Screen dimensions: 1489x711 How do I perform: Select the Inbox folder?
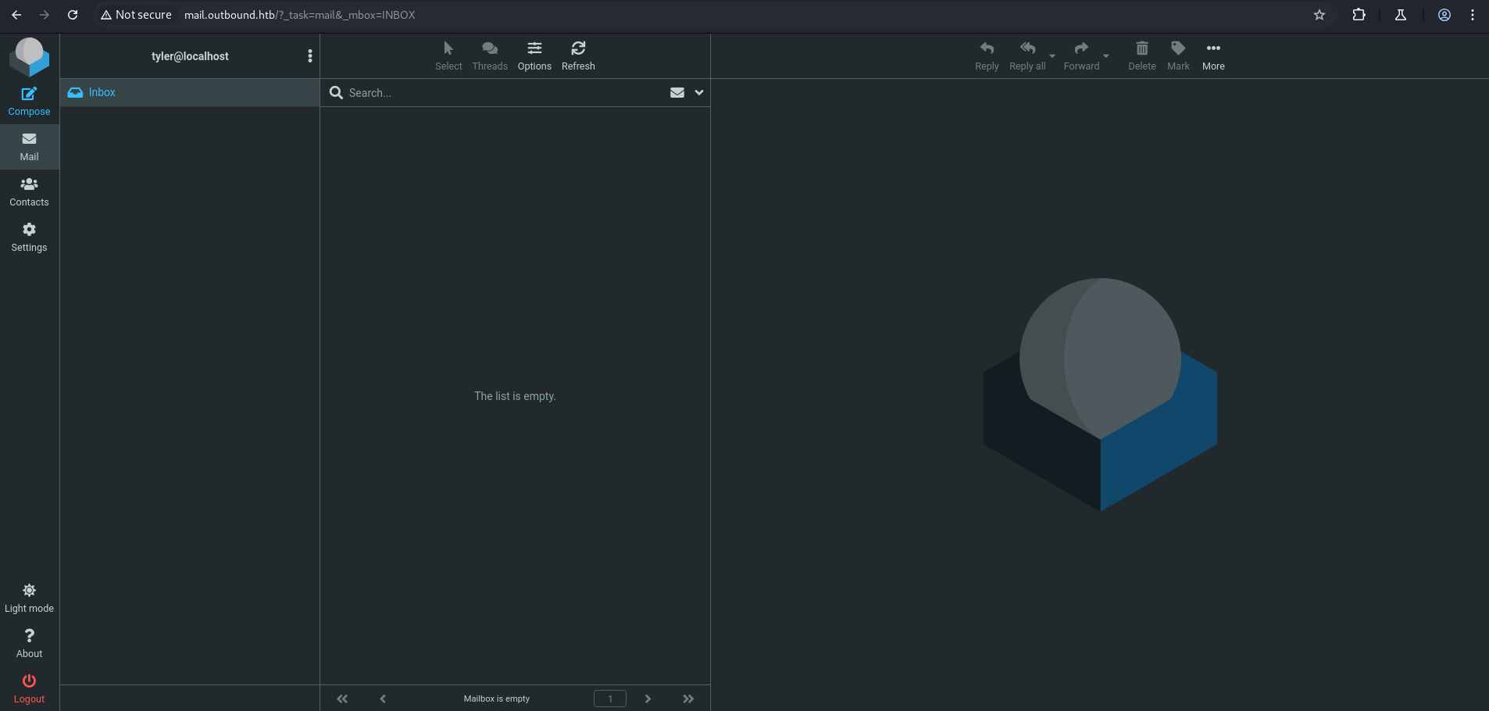pos(102,92)
